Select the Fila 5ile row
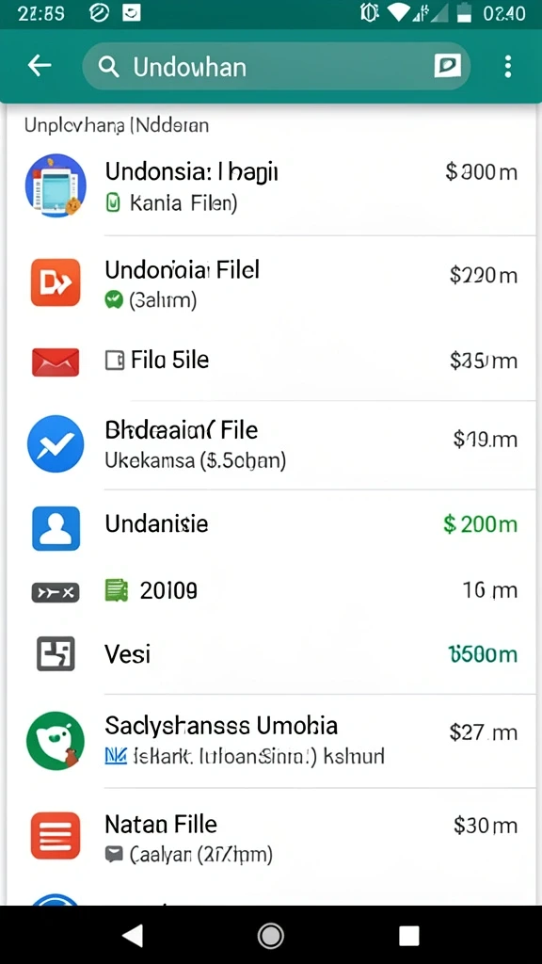The width and height of the screenshot is (542, 964). coord(271,361)
